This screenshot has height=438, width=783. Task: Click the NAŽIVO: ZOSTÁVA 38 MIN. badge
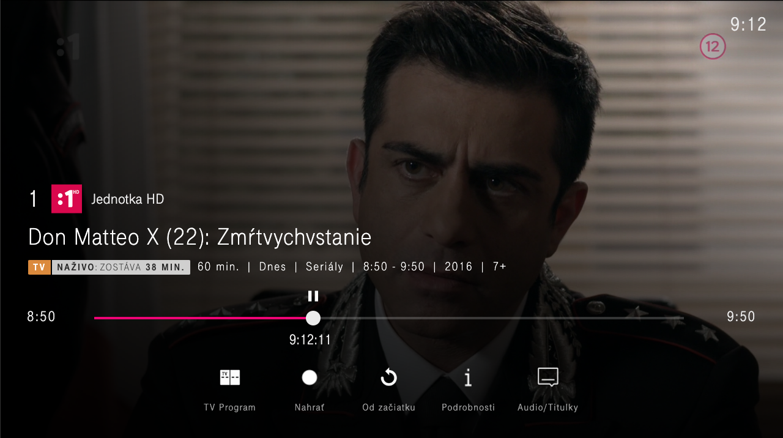point(121,267)
